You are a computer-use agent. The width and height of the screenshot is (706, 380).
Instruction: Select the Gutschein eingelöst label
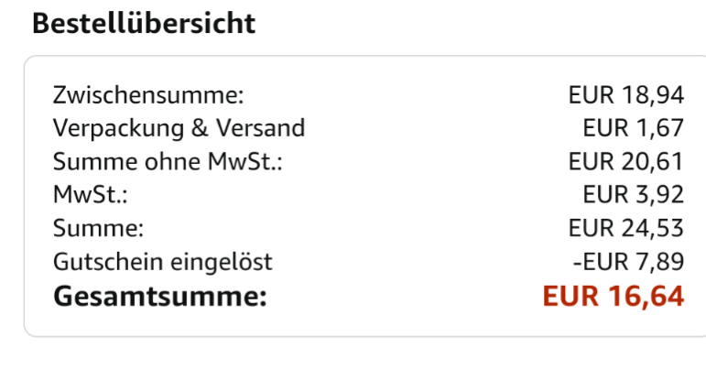(163, 263)
